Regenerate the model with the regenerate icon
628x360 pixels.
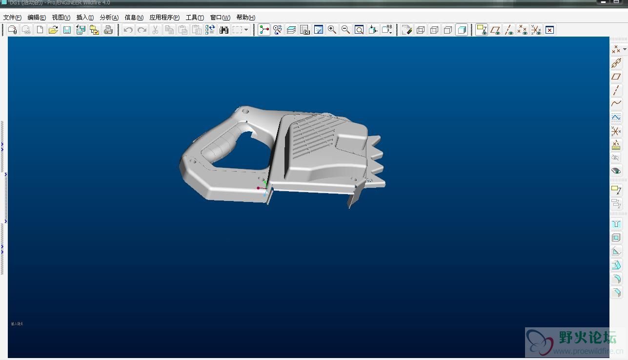tap(210, 30)
